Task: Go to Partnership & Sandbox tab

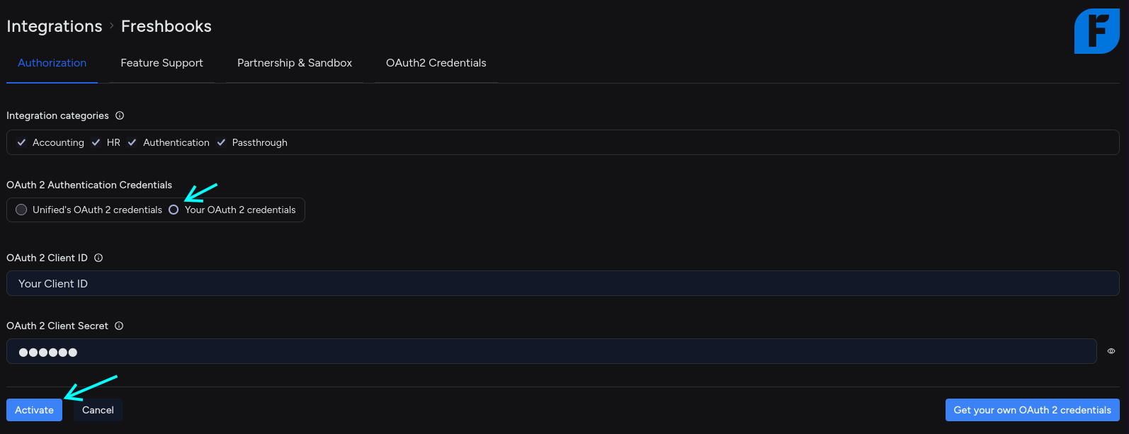Action: click(295, 63)
